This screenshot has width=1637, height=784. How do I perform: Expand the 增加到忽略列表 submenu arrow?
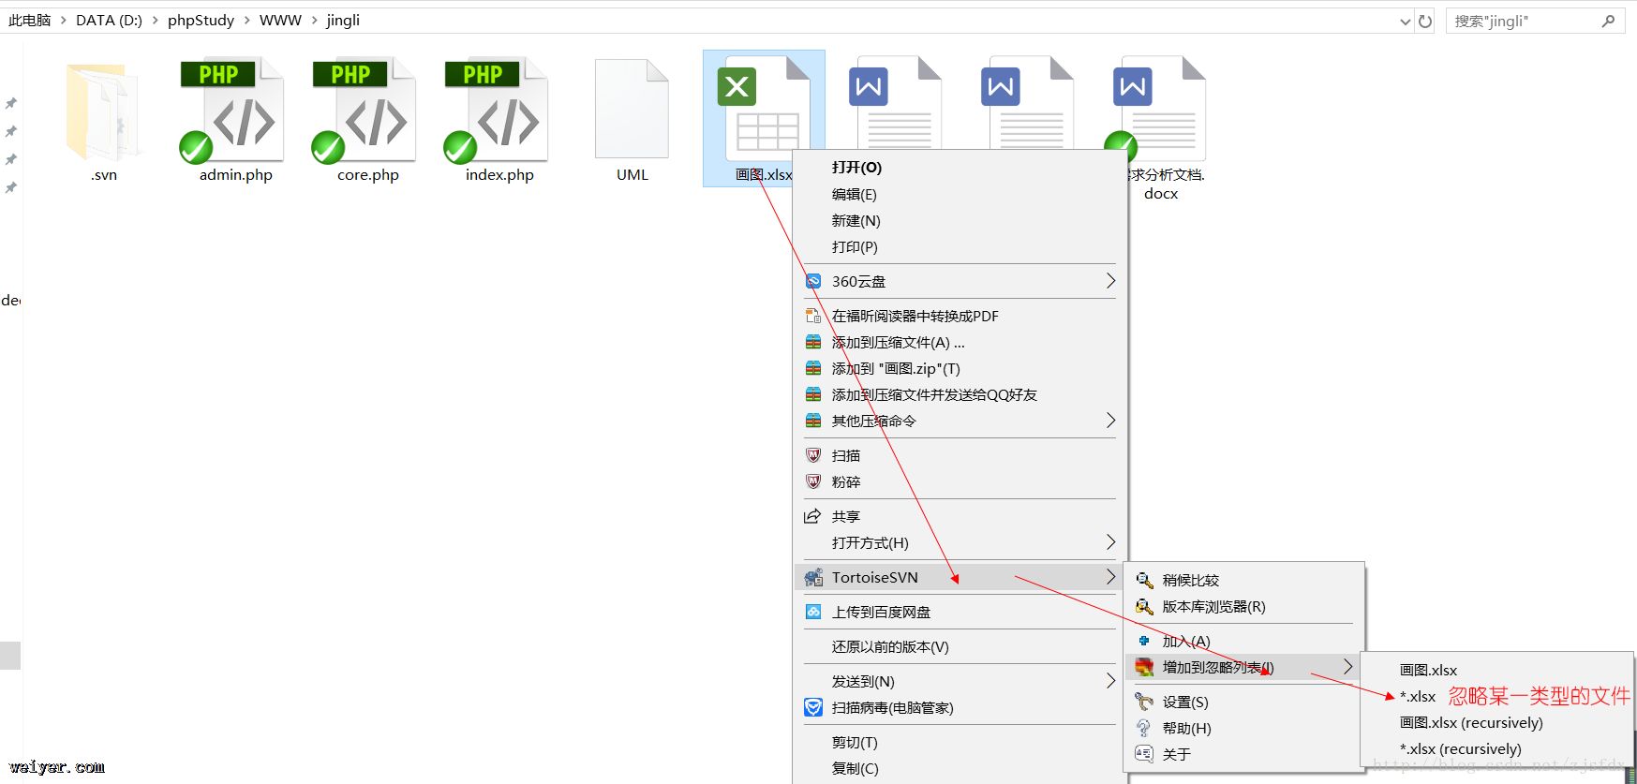1347,667
